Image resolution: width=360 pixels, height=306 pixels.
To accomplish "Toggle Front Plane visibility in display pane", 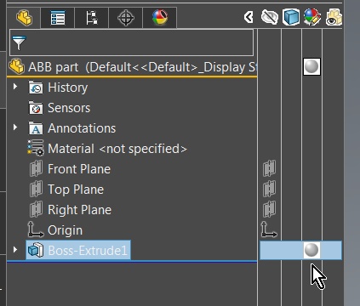I will pos(269,168).
